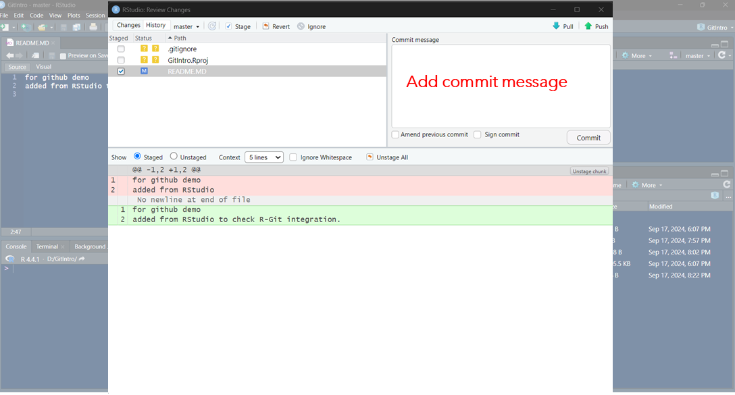Select the .gitignore file path
The height and width of the screenshot is (395, 735).
click(x=182, y=49)
